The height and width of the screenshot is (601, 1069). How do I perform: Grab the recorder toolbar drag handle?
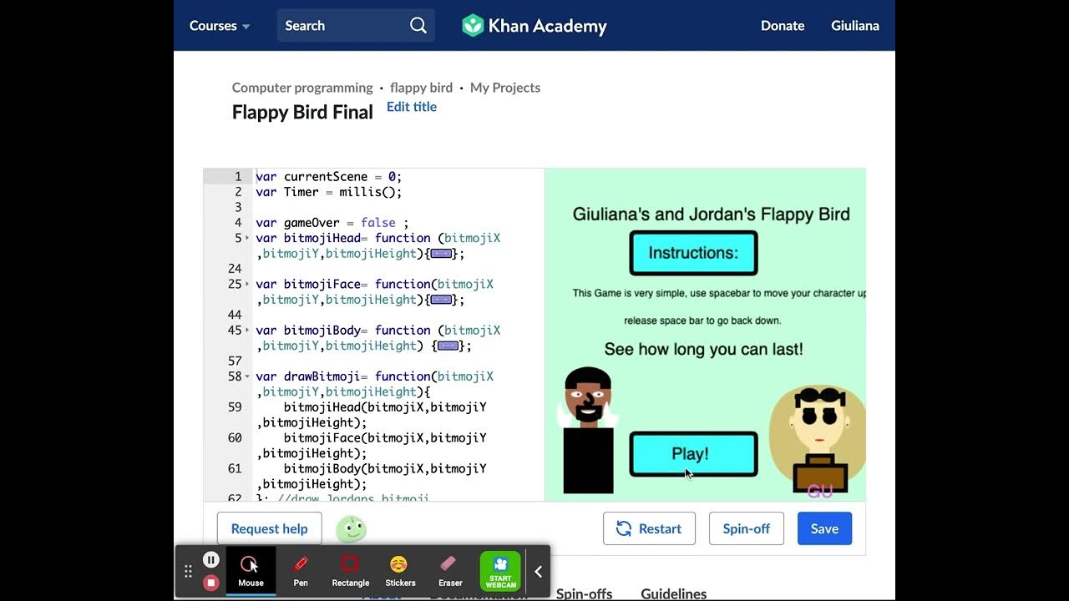pyautogui.click(x=188, y=572)
